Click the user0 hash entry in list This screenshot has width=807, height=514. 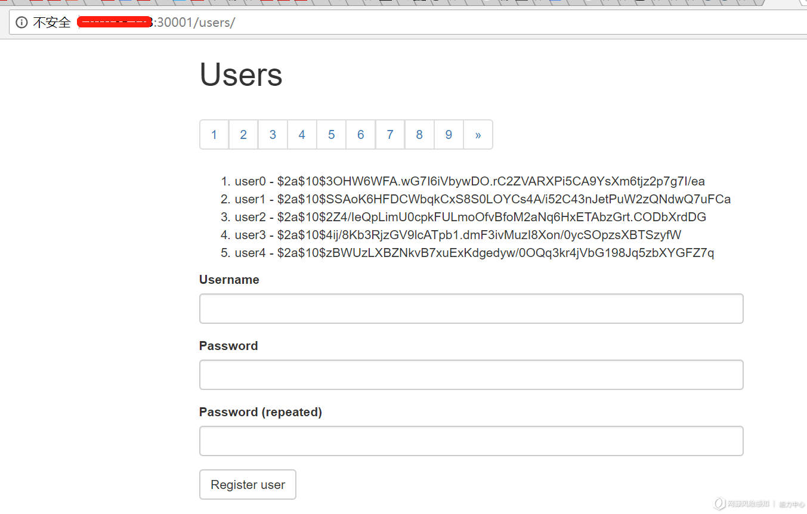point(470,181)
